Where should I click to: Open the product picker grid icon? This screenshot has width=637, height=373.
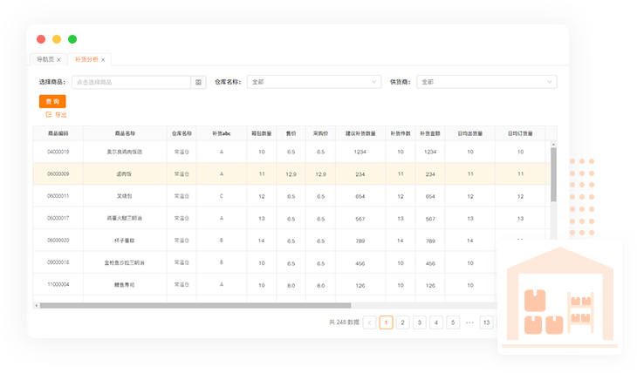click(x=198, y=83)
